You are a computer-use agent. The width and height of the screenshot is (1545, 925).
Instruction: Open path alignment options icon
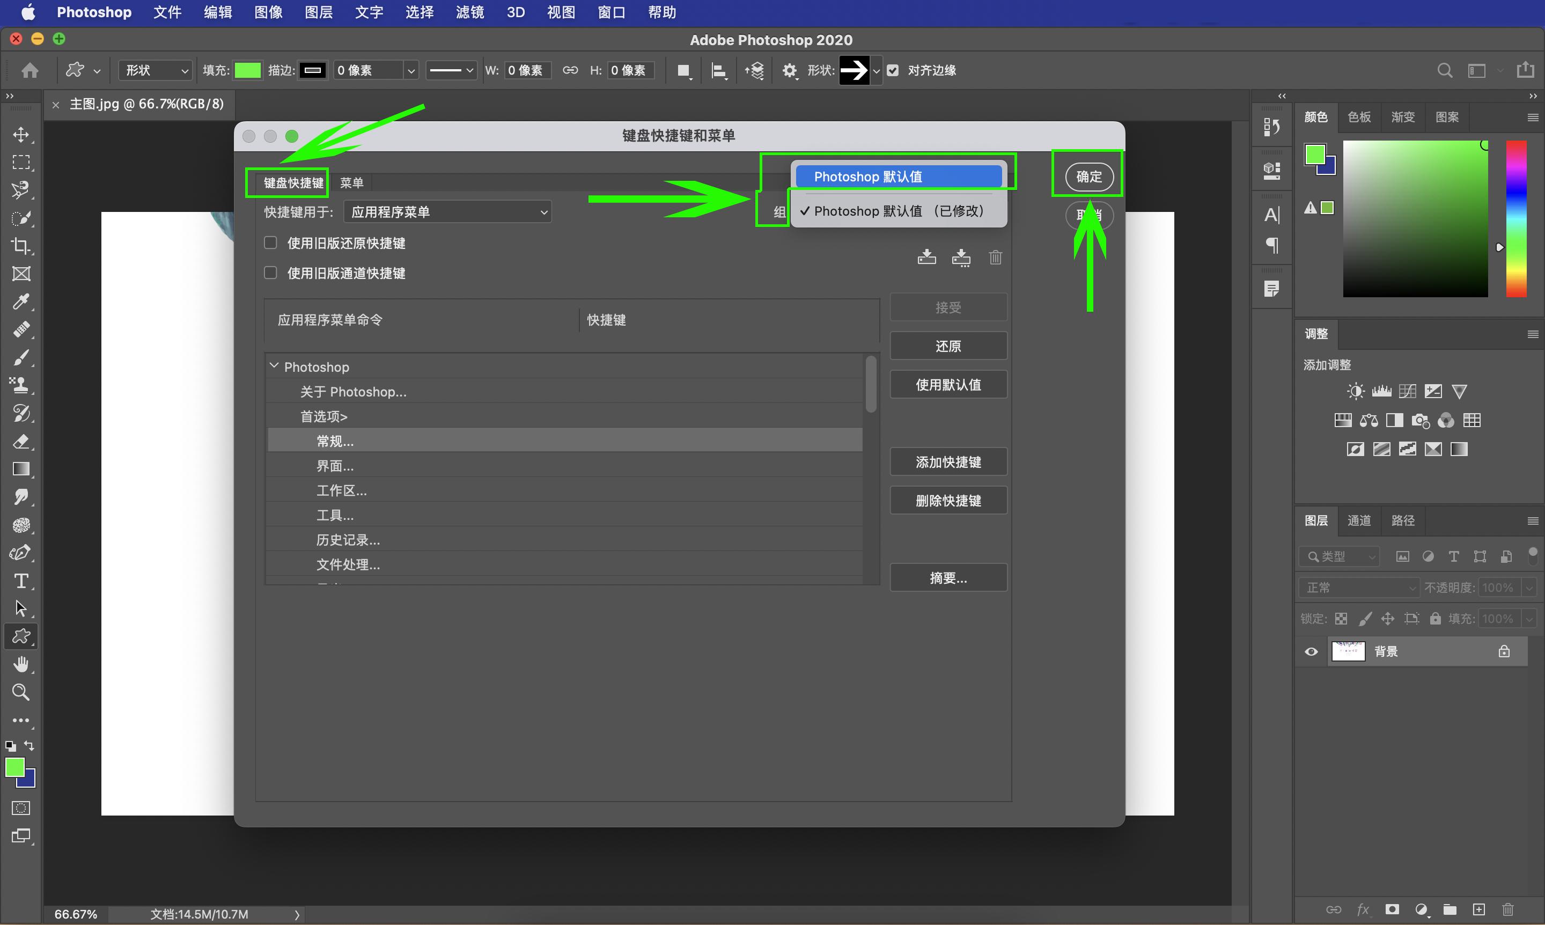(x=719, y=70)
